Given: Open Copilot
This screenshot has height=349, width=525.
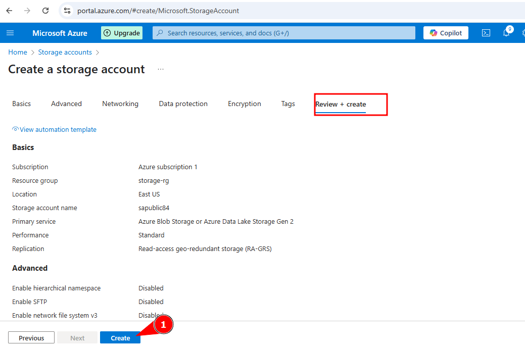Looking at the screenshot, I should [x=446, y=33].
